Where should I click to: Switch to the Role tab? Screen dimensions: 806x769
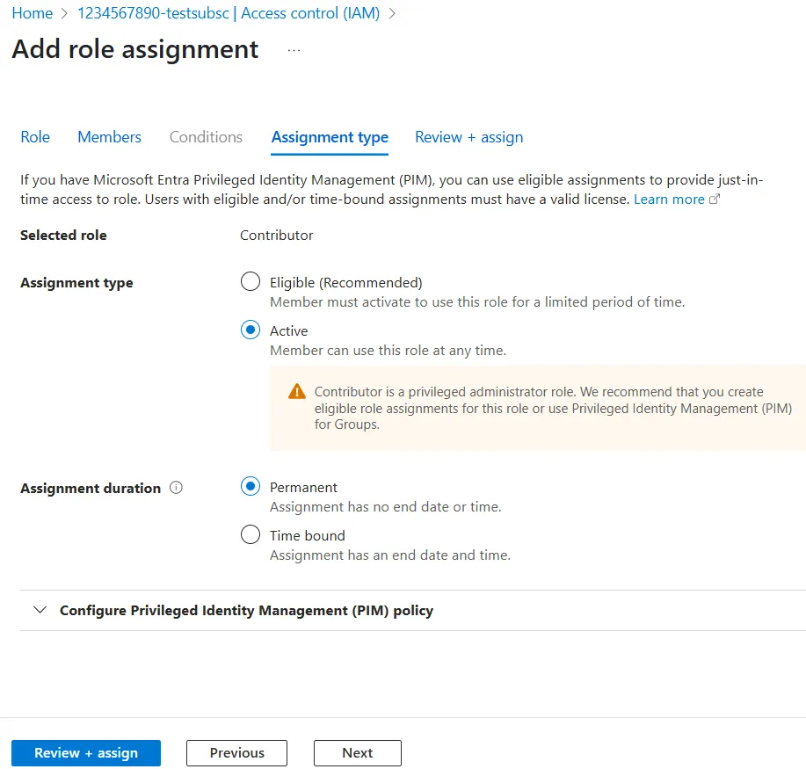tap(35, 137)
